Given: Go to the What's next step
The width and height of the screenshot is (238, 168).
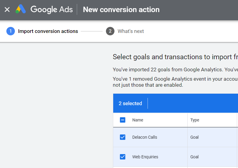Looking at the screenshot, I should point(131,31).
